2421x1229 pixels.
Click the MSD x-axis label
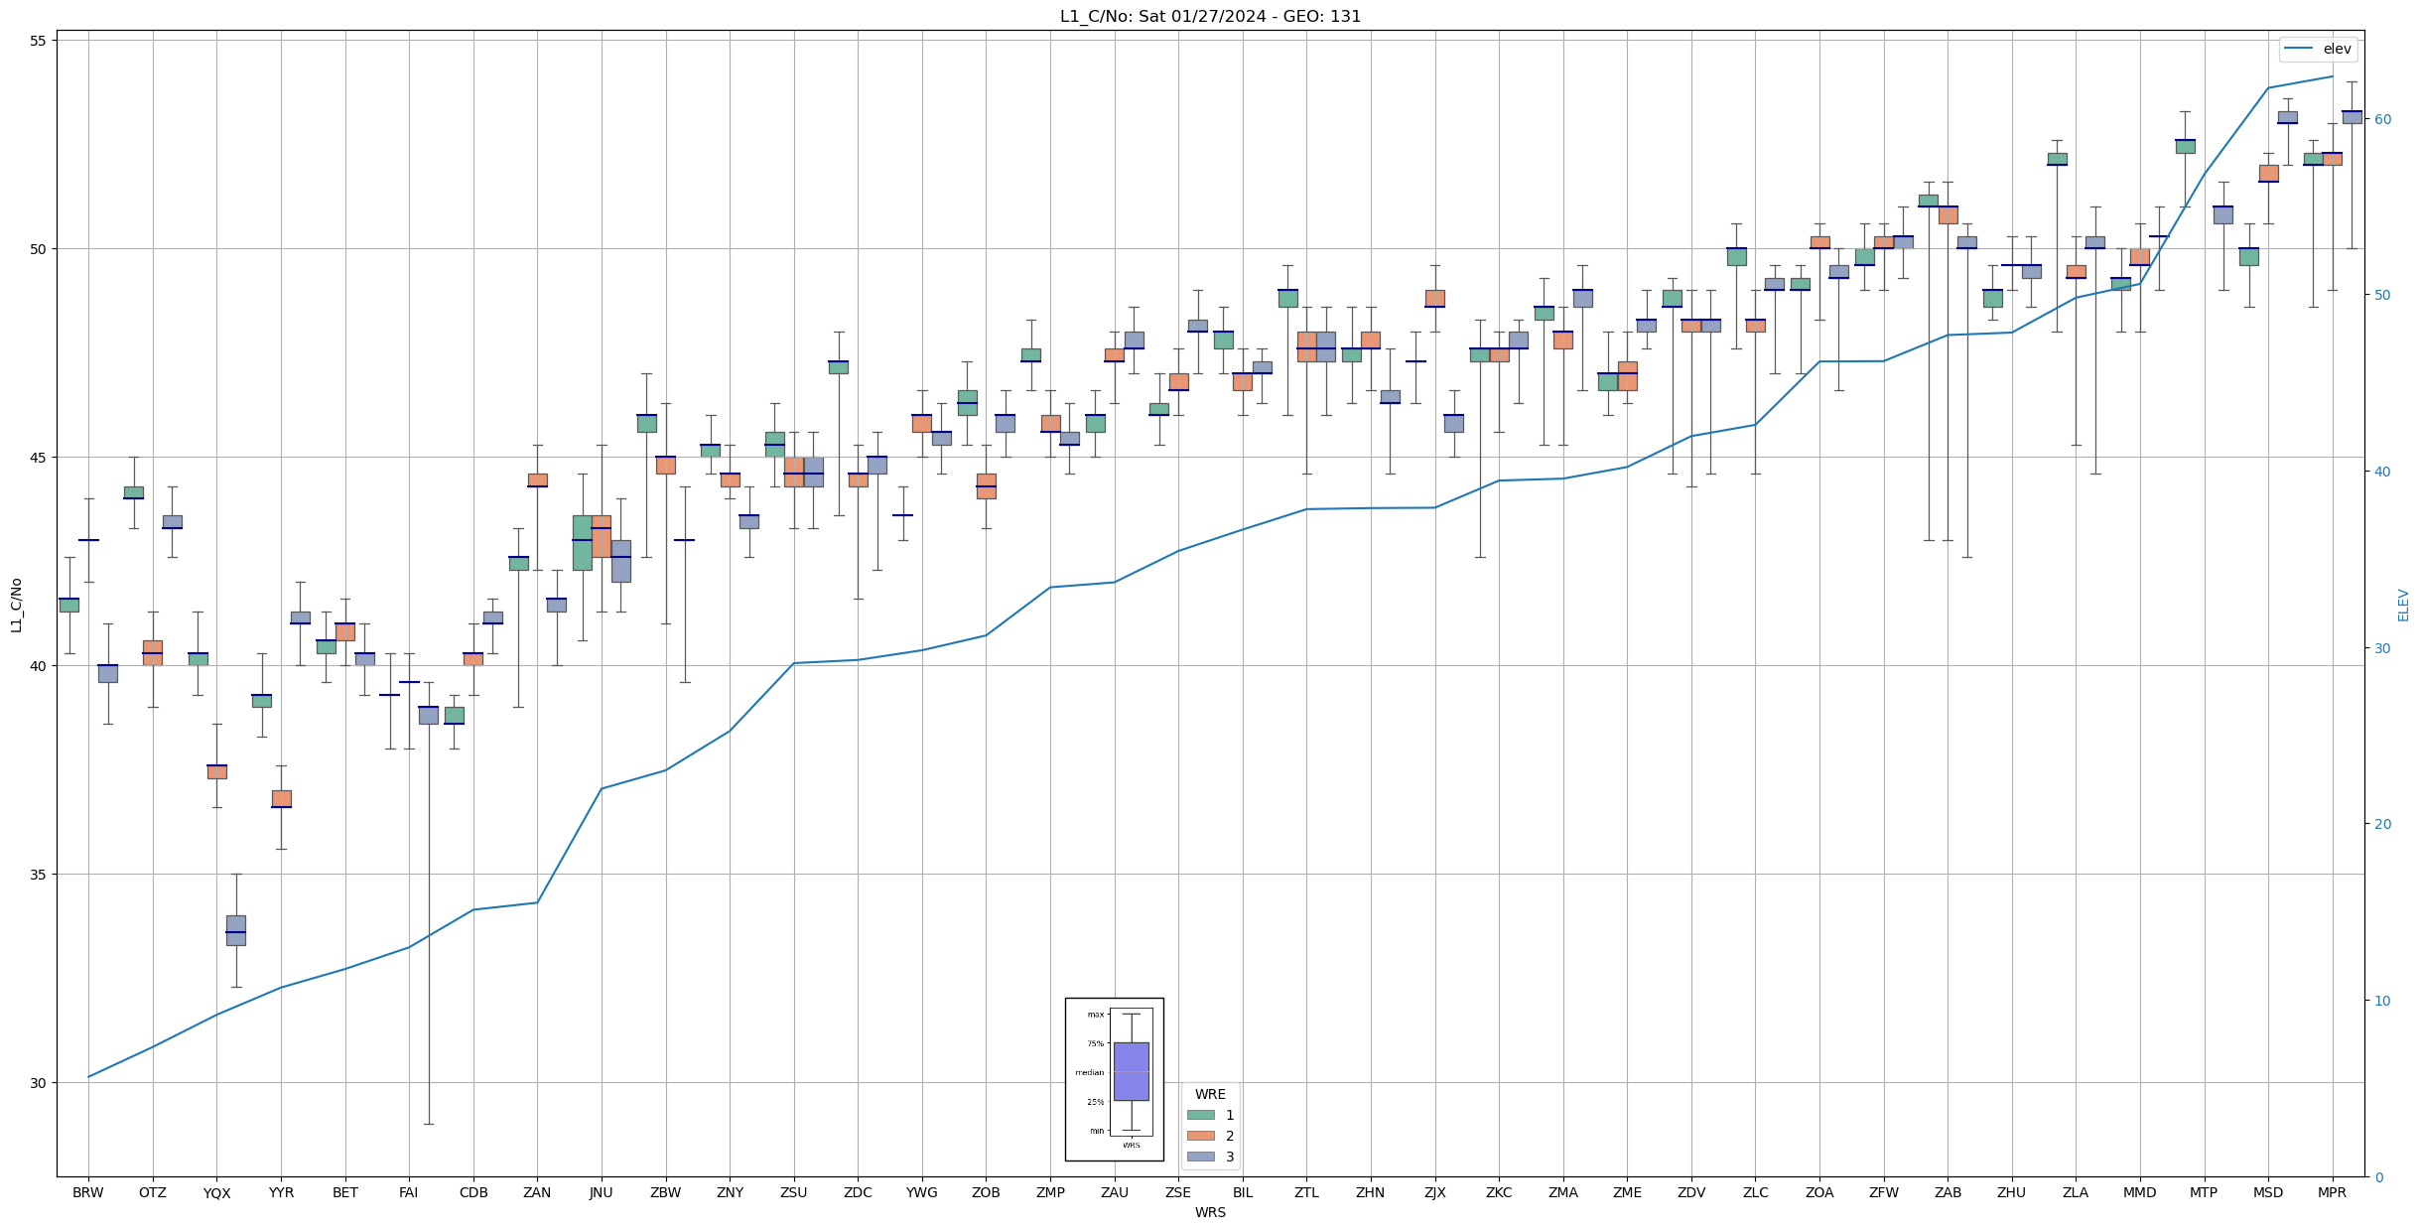pyautogui.click(x=2268, y=1192)
